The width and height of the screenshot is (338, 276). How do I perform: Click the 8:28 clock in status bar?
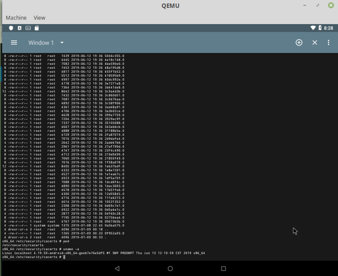[x=328, y=28]
